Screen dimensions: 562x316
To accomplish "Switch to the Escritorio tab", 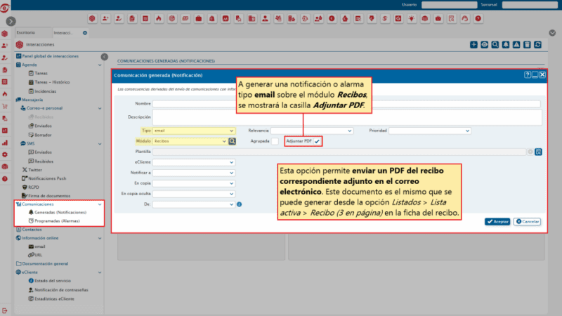I will coord(25,32).
